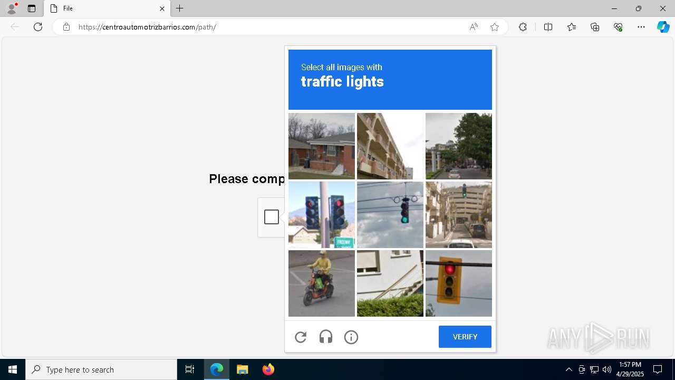Open the browser profile icon
This screenshot has width=675, height=380.
pyautogui.click(x=12, y=8)
